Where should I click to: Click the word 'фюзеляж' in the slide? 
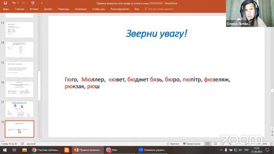pos(216,80)
